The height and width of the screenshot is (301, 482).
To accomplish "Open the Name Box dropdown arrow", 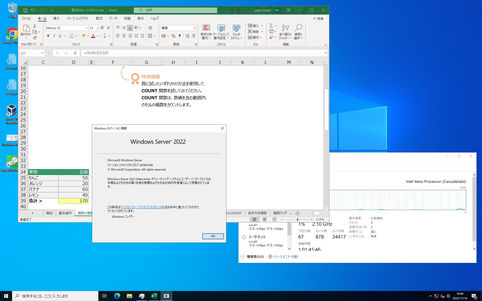I will click(42, 53).
